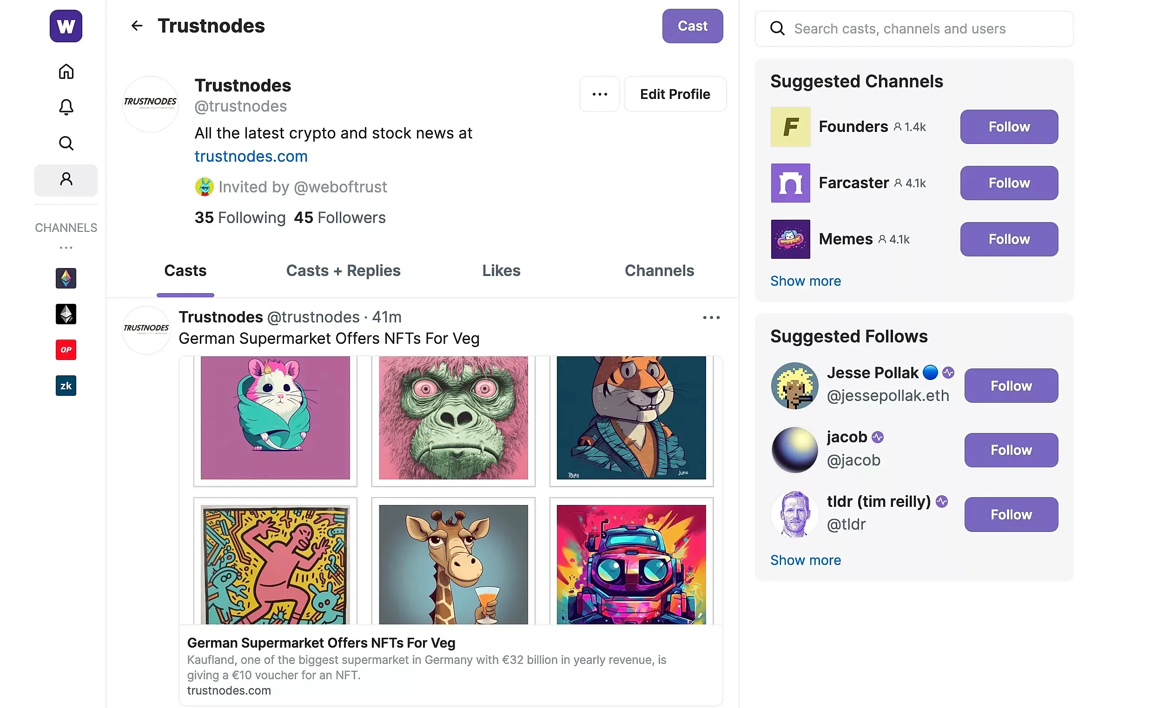Expand sidebar channels ellipsis menu

[66, 248]
